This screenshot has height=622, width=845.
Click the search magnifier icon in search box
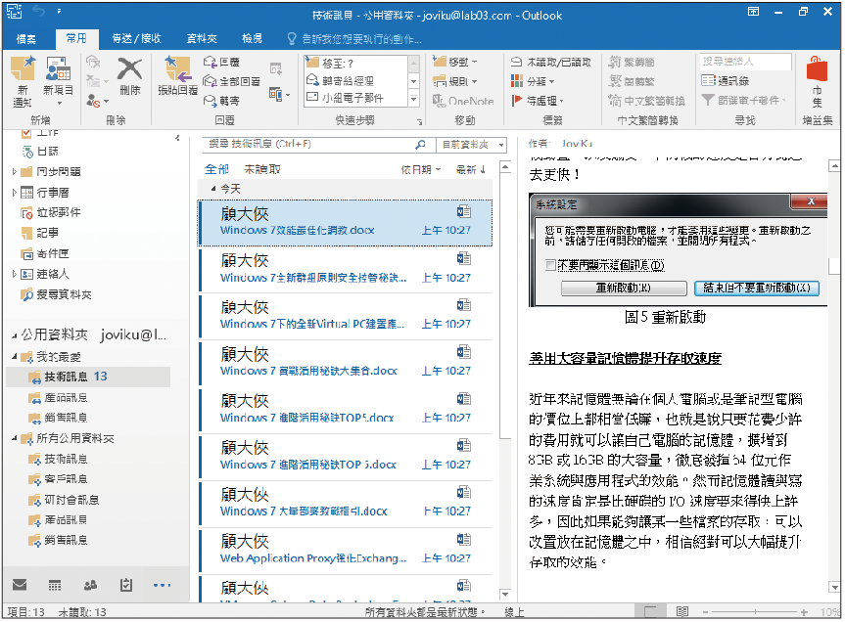(x=420, y=144)
